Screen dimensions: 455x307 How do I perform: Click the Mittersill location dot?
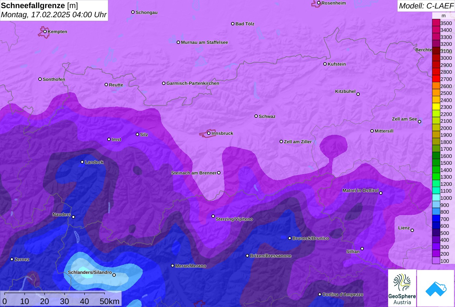pos(372,131)
